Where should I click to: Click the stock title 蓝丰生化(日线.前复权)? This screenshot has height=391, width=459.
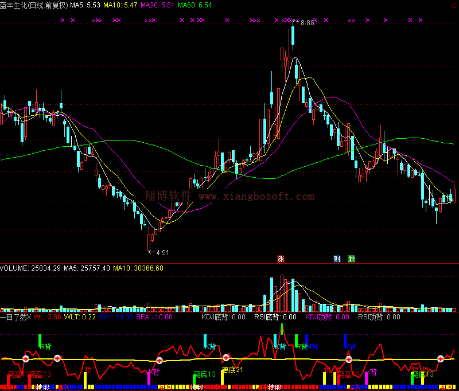(x=34, y=5)
